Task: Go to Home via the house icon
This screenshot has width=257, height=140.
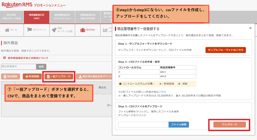Action: [x=7, y=30]
